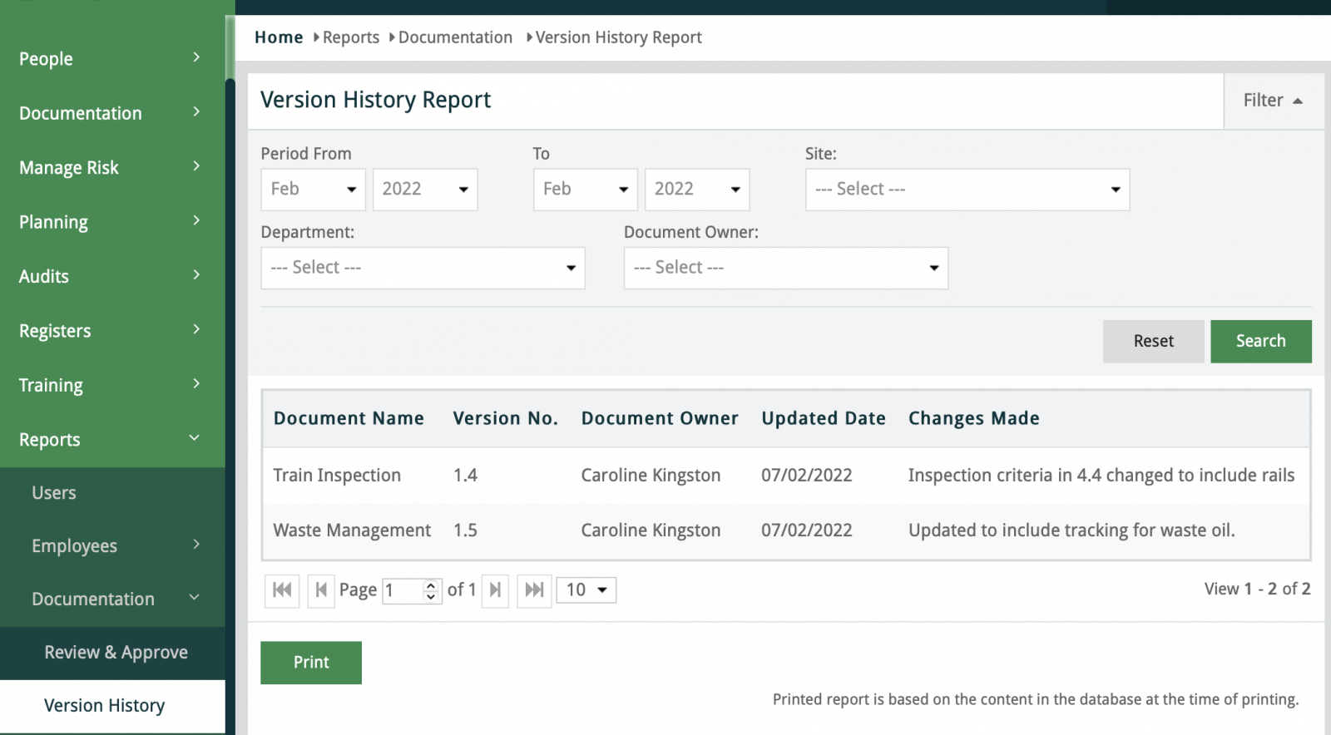The height and width of the screenshot is (735, 1331).
Task: Collapse the Filter panel arrow
Action: [1297, 101]
